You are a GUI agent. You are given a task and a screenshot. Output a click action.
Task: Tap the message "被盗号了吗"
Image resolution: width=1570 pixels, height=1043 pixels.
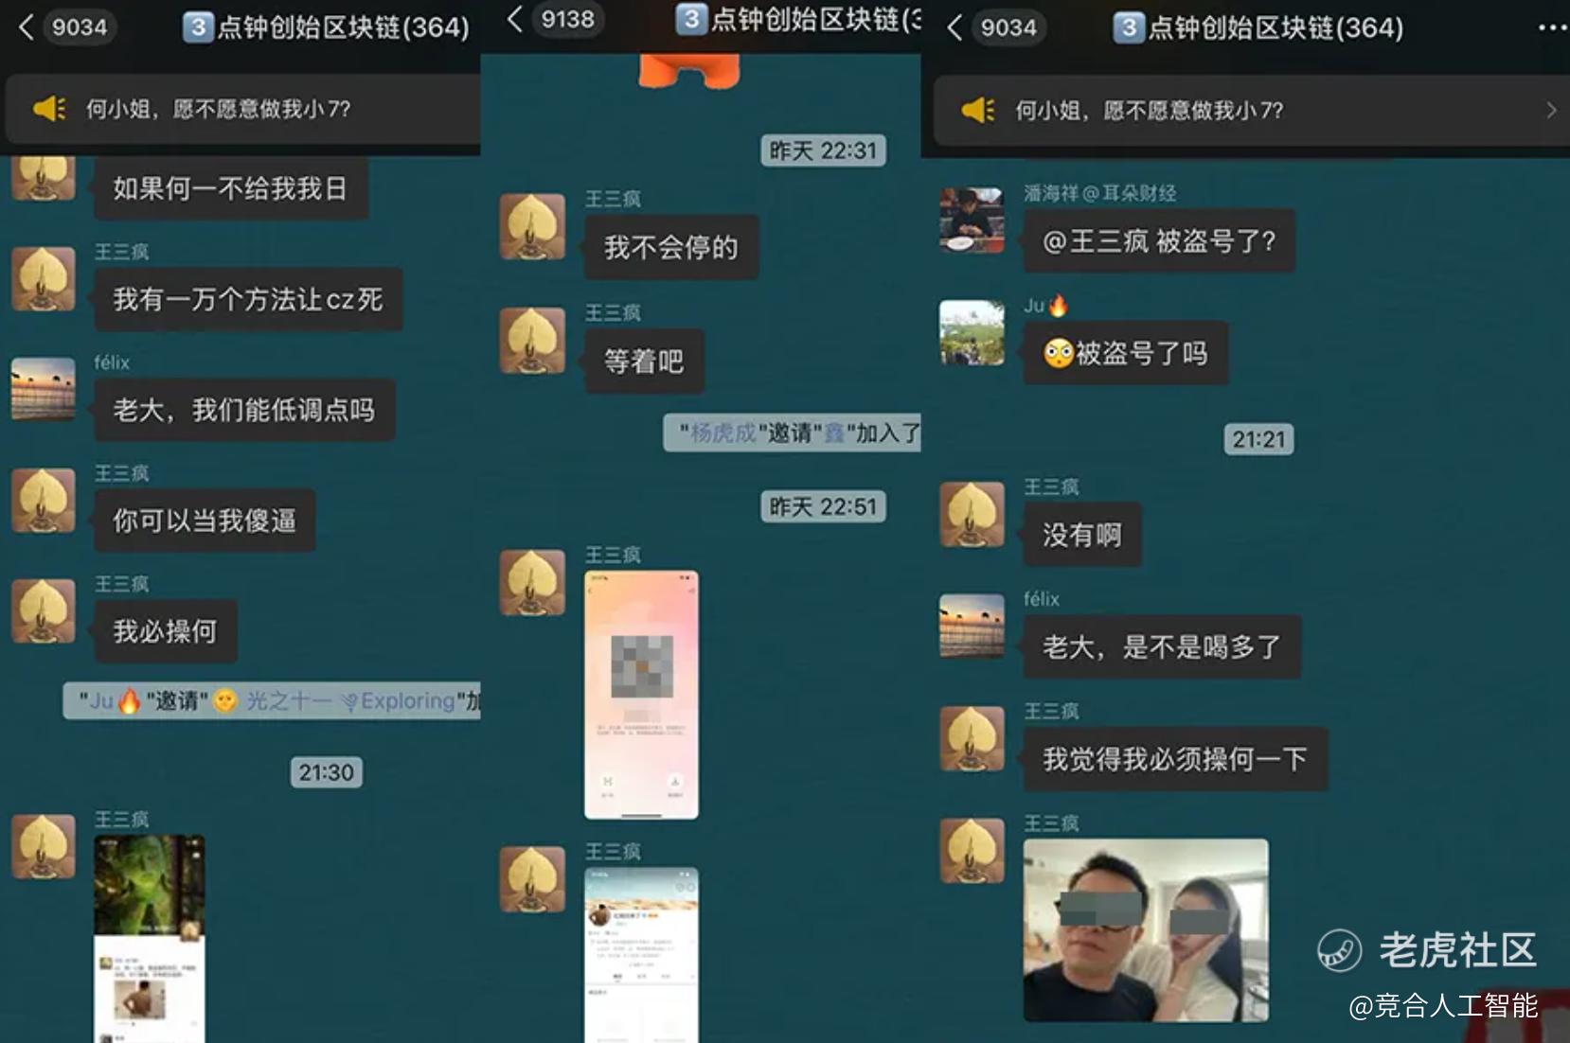click(1126, 354)
